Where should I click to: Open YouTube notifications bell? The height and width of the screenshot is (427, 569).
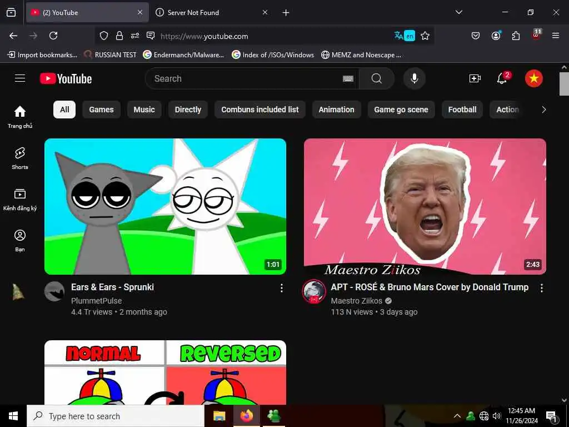[x=503, y=78]
